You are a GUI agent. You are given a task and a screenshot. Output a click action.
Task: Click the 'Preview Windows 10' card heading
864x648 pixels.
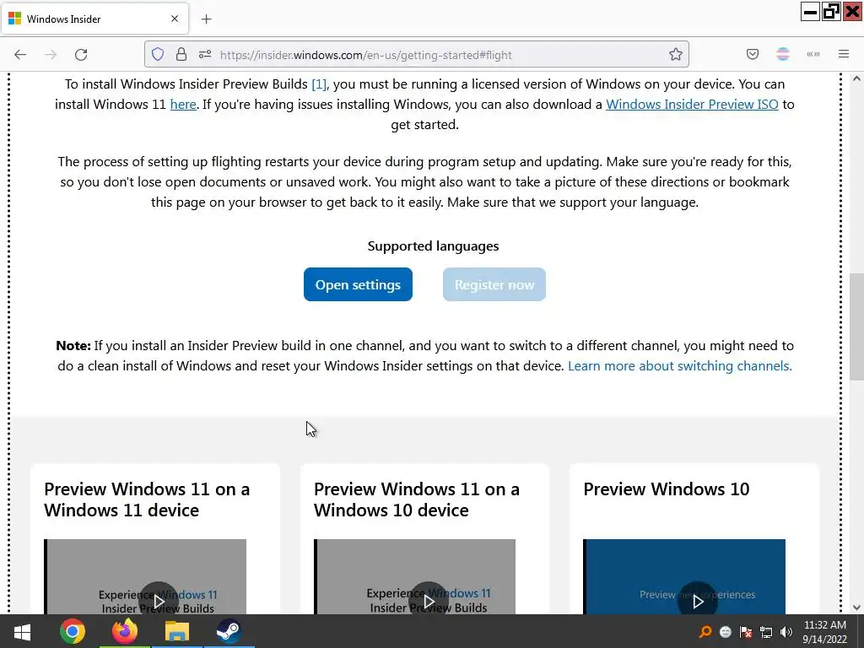pos(667,489)
